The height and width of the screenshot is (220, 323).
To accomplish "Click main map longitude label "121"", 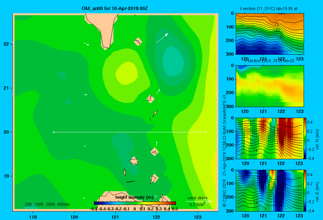I will (x=115, y=217).
